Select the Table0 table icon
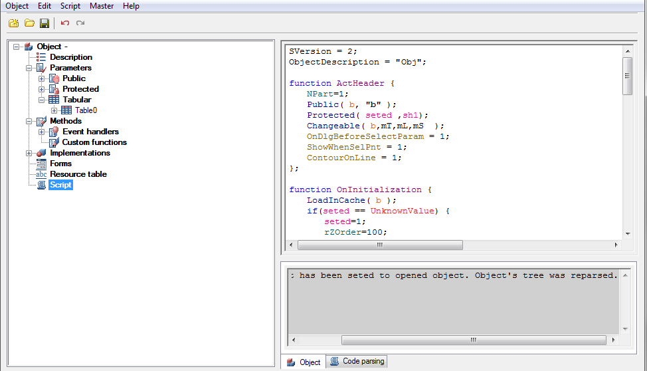The width and height of the screenshot is (647, 371). (x=66, y=110)
